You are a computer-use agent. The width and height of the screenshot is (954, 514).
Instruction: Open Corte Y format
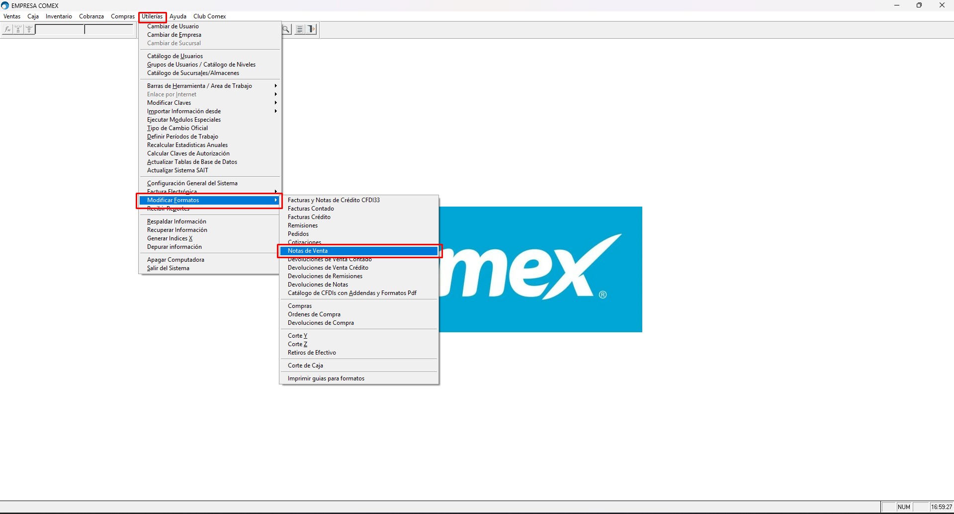pos(359,336)
